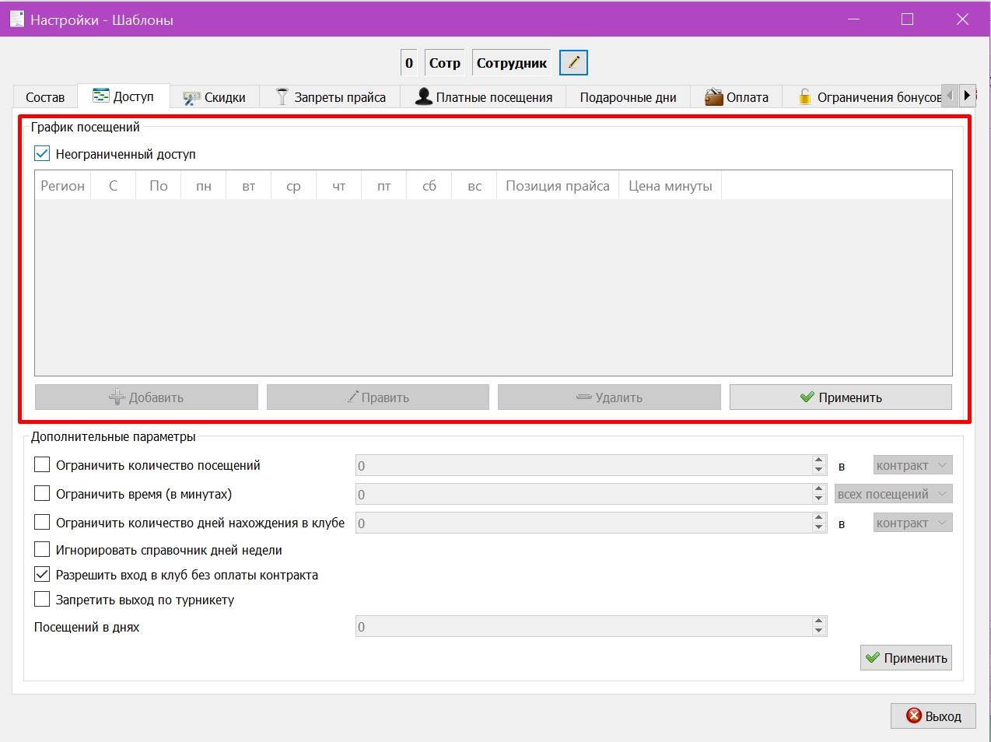This screenshot has width=991, height=742.
Task: Click the person icon on Платные посещения tab
Action: 424,96
